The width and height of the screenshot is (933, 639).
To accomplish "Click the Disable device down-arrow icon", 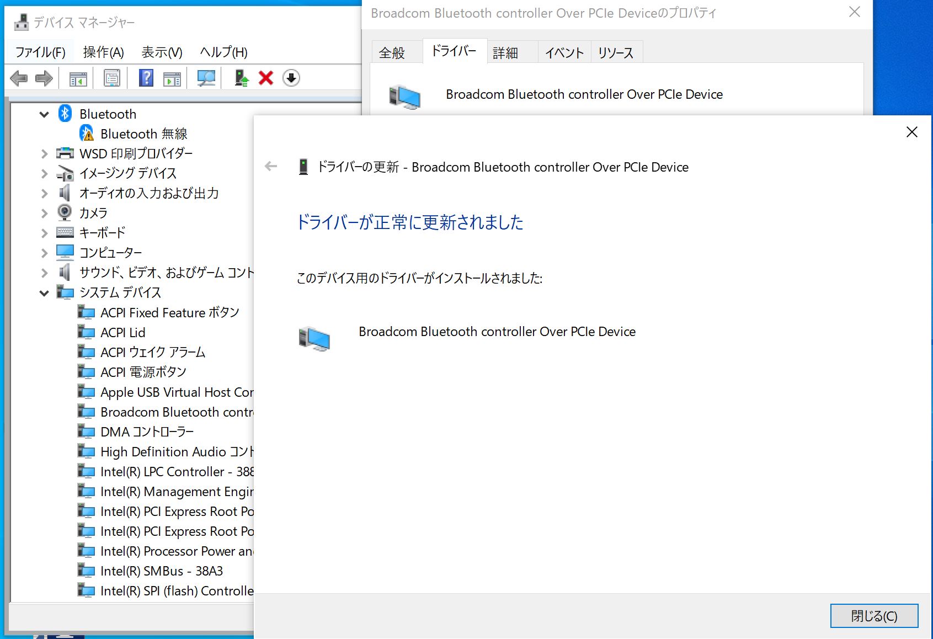I will (291, 78).
